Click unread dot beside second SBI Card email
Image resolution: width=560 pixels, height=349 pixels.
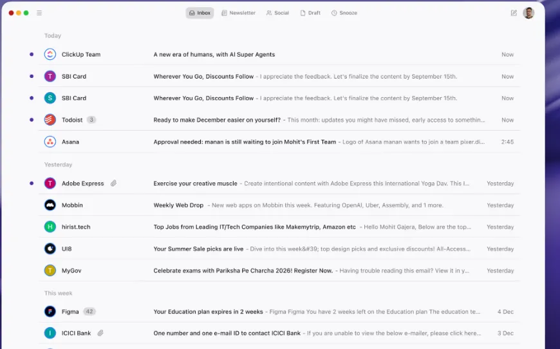[32, 98]
